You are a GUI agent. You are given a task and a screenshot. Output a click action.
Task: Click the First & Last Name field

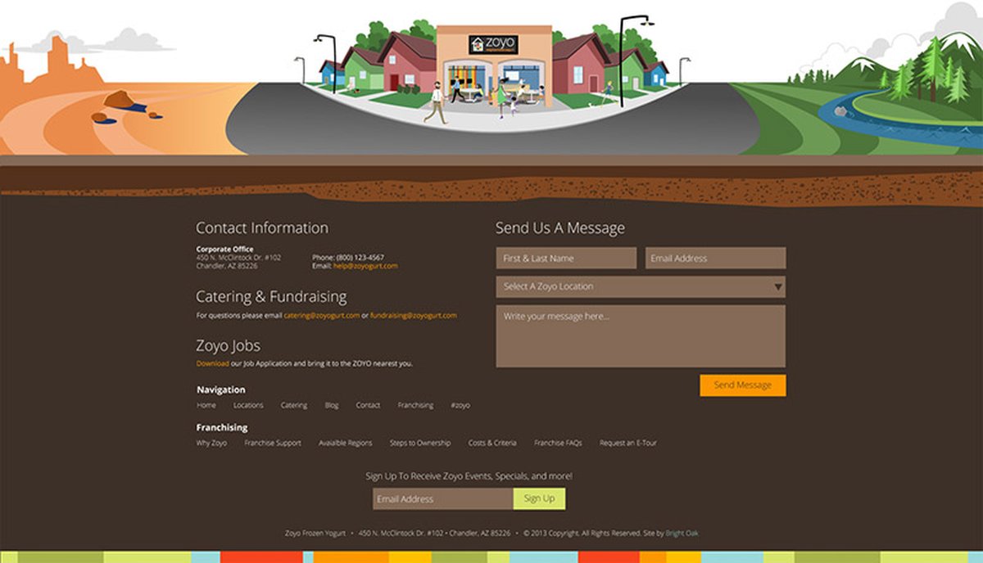click(565, 259)
